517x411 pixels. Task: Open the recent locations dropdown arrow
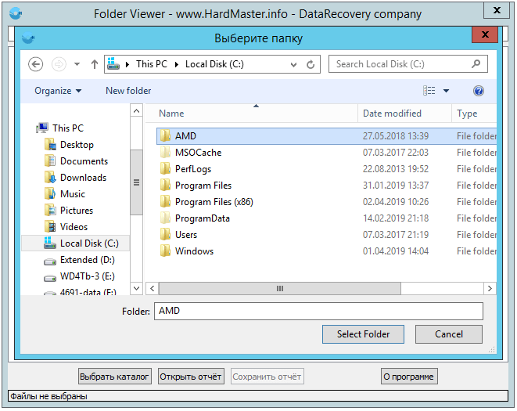coord(77,64)
